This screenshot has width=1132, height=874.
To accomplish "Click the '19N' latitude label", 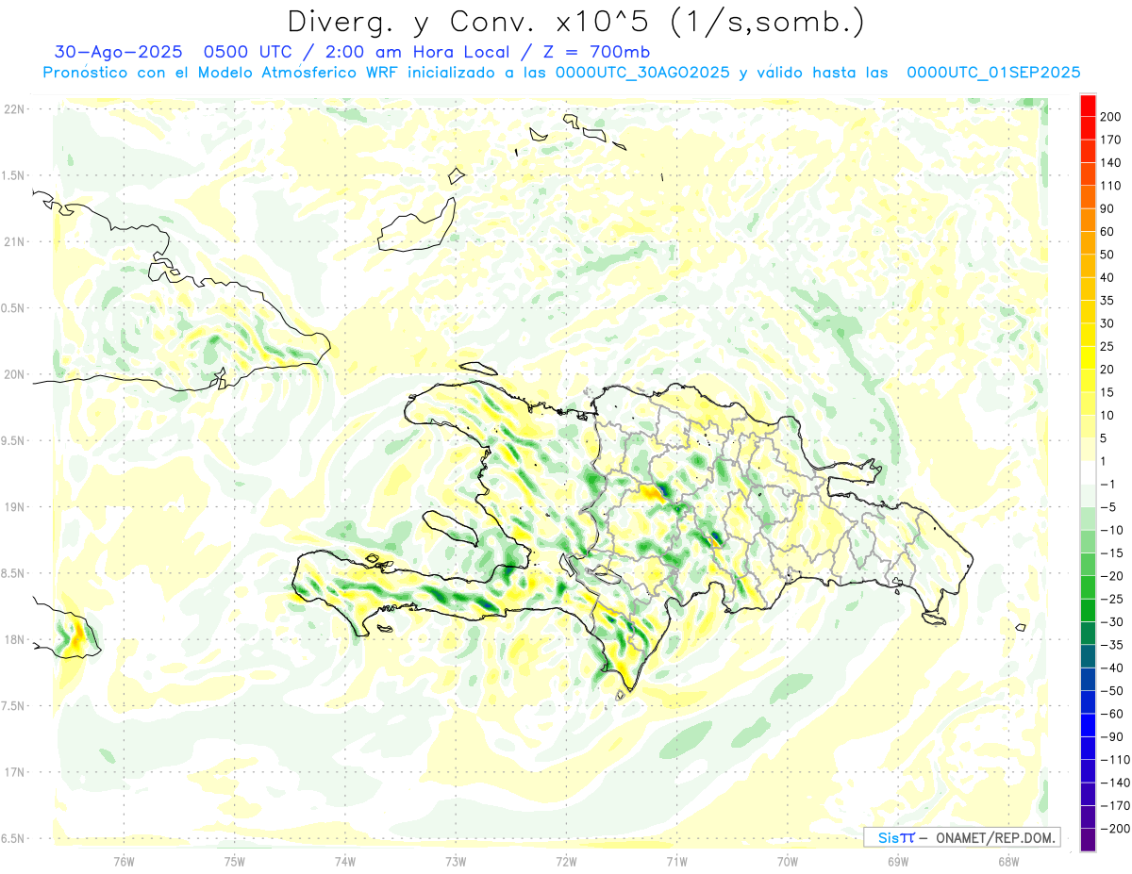I will tap(13, 507).
